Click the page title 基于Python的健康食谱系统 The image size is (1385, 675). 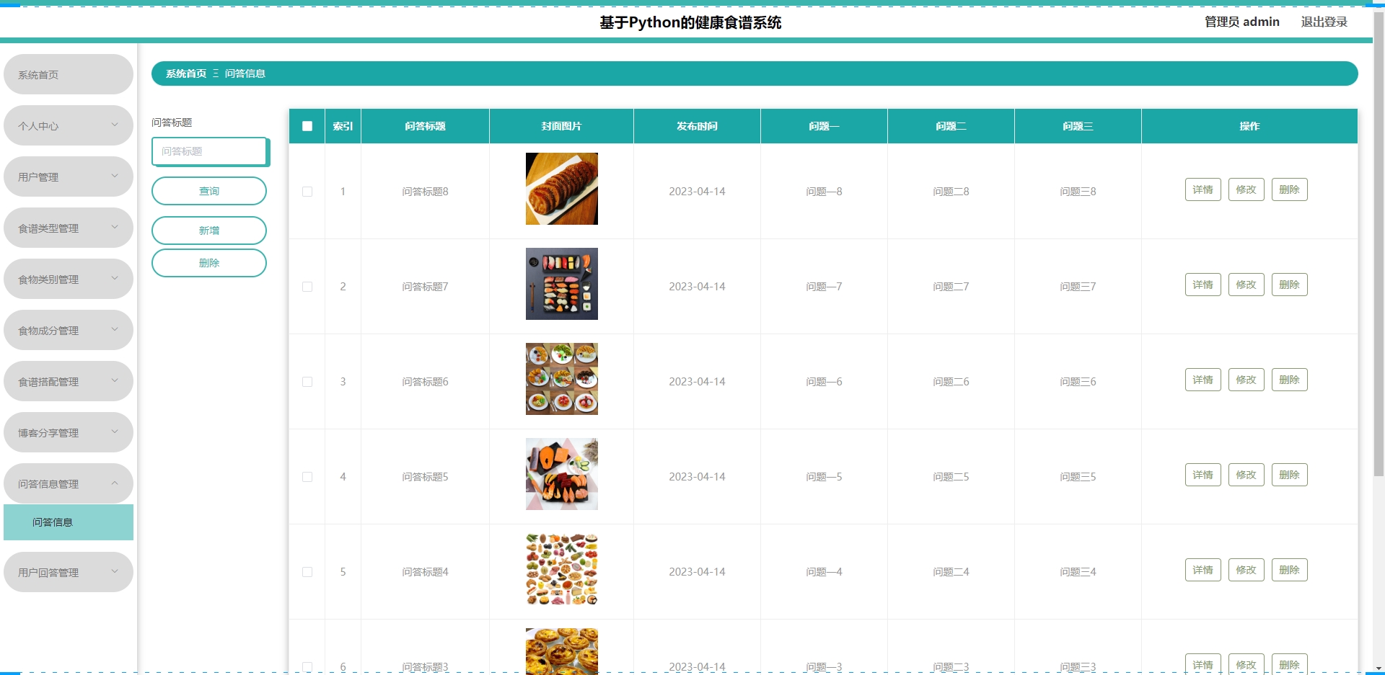[x=690, y=22]
